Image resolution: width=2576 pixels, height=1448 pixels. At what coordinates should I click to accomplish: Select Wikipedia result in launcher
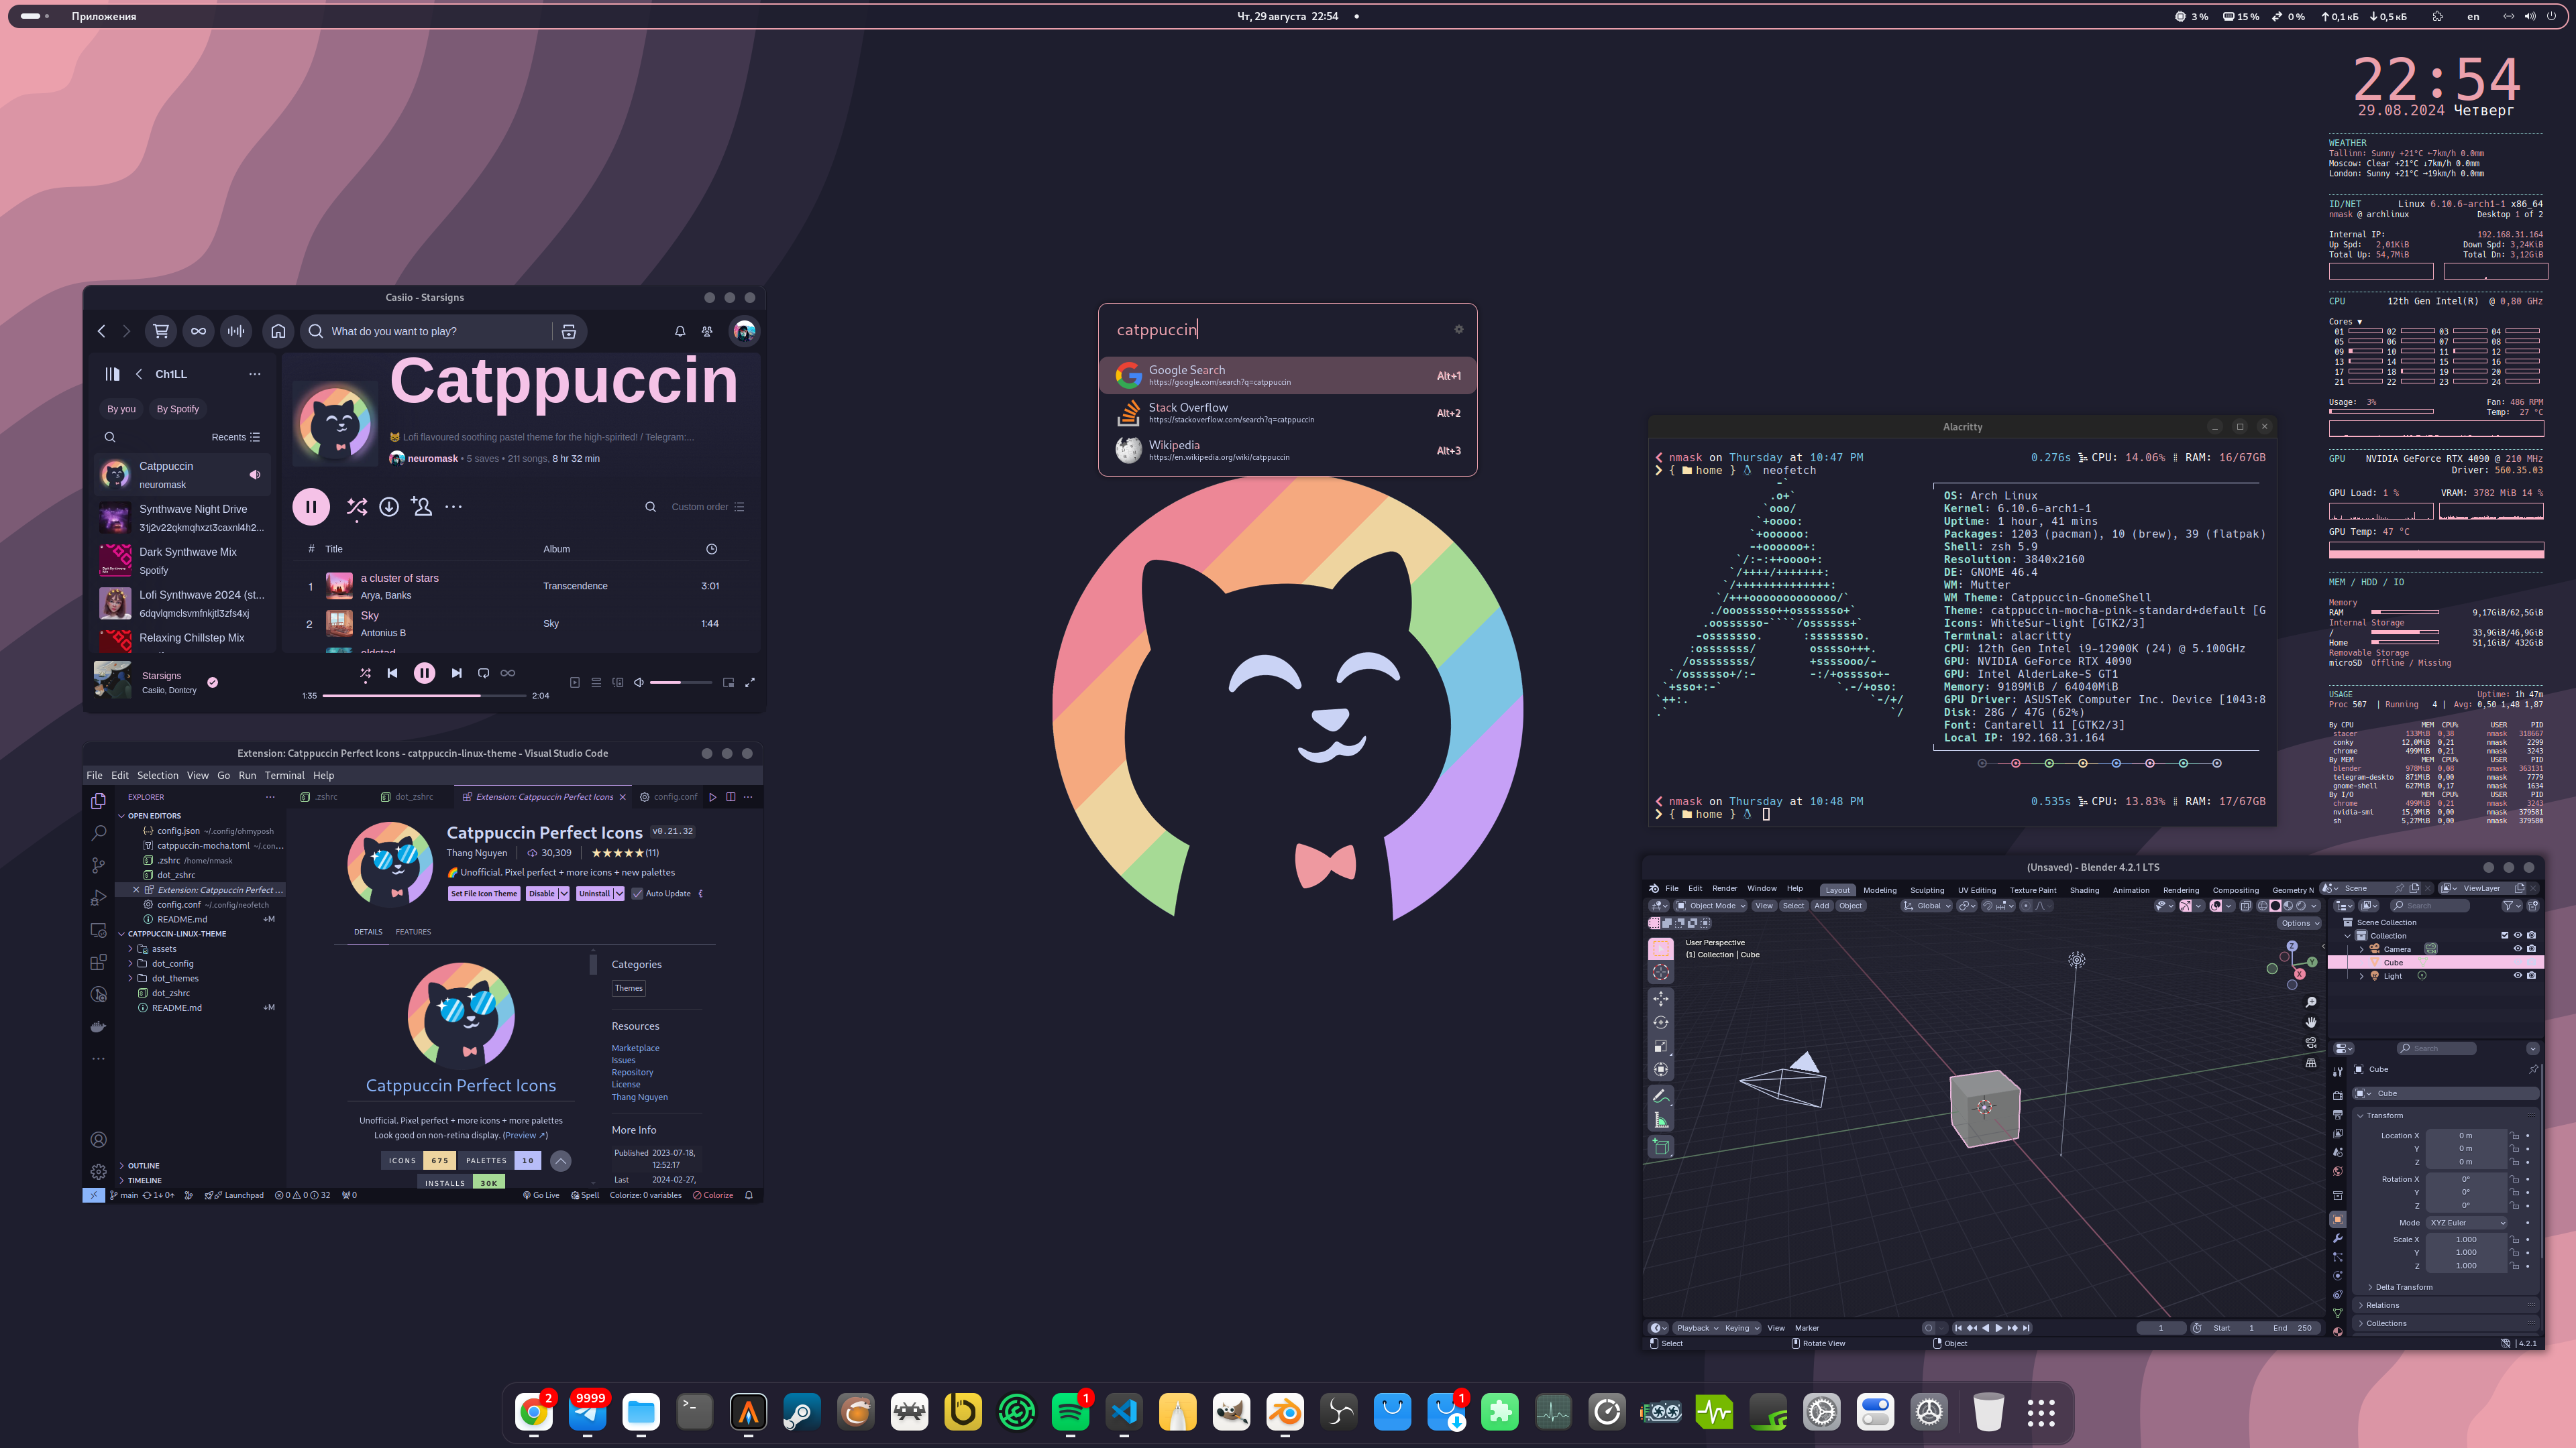[1287, 450]
